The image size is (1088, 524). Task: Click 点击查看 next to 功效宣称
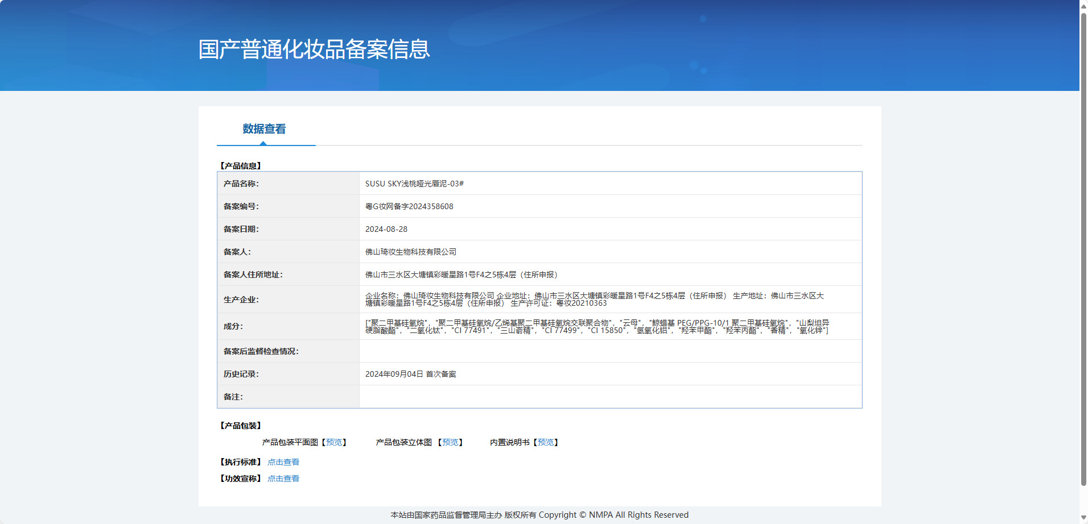[x=283, y=479]
